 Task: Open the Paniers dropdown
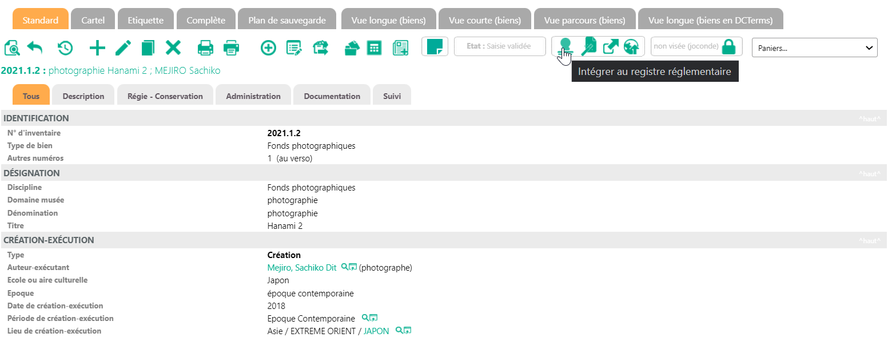click(814, 48)
